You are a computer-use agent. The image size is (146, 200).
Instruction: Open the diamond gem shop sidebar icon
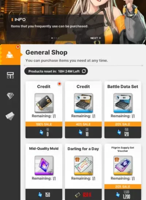coord(10,96)
